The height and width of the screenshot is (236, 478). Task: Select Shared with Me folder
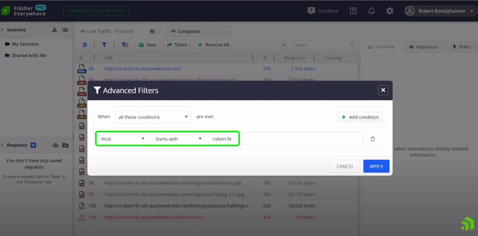tap(26, 55)
